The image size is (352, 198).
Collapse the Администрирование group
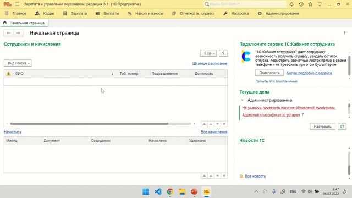(x=242, y=100)
